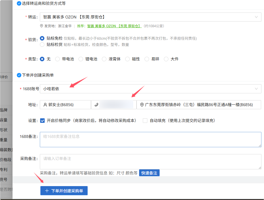Image resolution: width=264 pixels, height=200 pixels.
Task: Enable the 自动填充 checkbox
Action: [x=145, y=121]
